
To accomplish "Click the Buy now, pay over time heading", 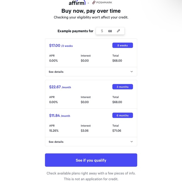I will click(x=91, y=11).
